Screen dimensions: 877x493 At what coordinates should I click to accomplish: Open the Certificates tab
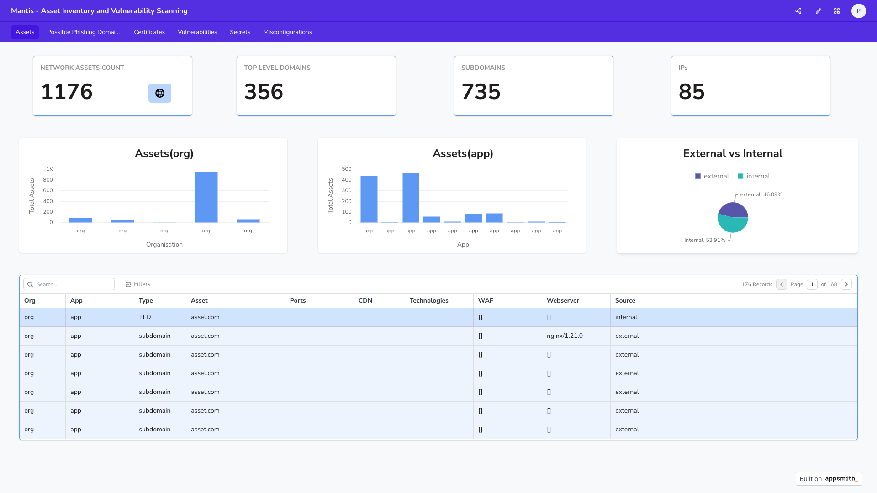point(149,32)
